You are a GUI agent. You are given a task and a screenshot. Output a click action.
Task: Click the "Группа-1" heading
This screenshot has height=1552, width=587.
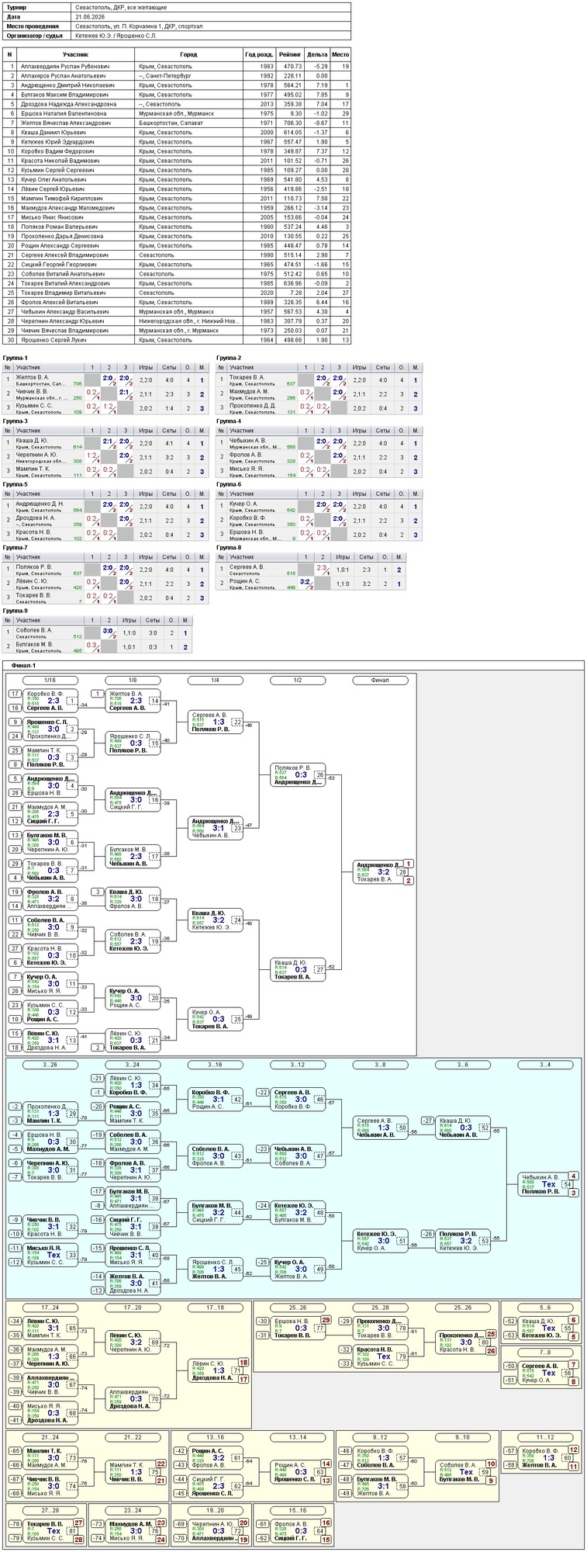(x=16, y=358)
